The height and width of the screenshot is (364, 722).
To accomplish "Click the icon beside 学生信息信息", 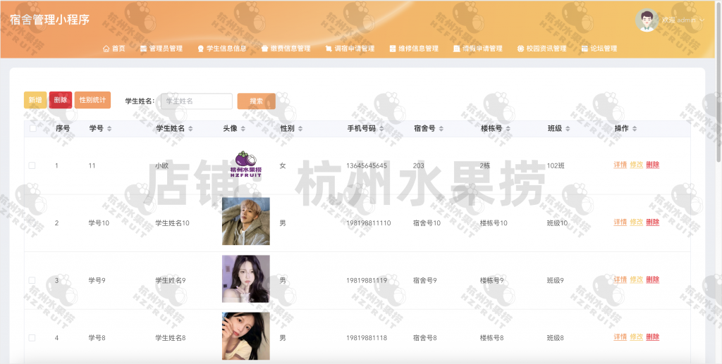I will tap(201, 49).
